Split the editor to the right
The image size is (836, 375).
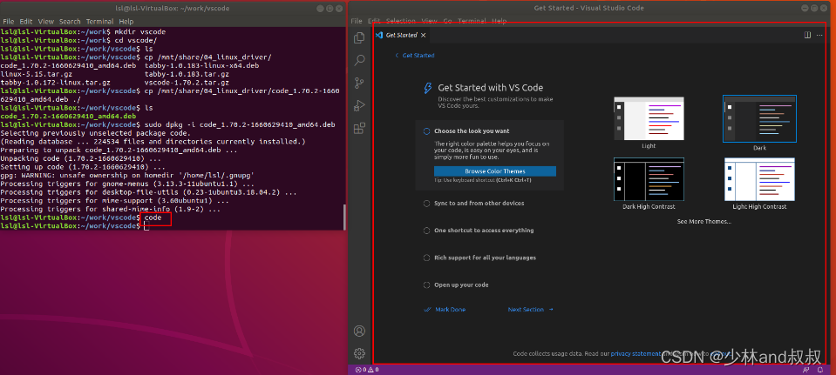(807, 35)
